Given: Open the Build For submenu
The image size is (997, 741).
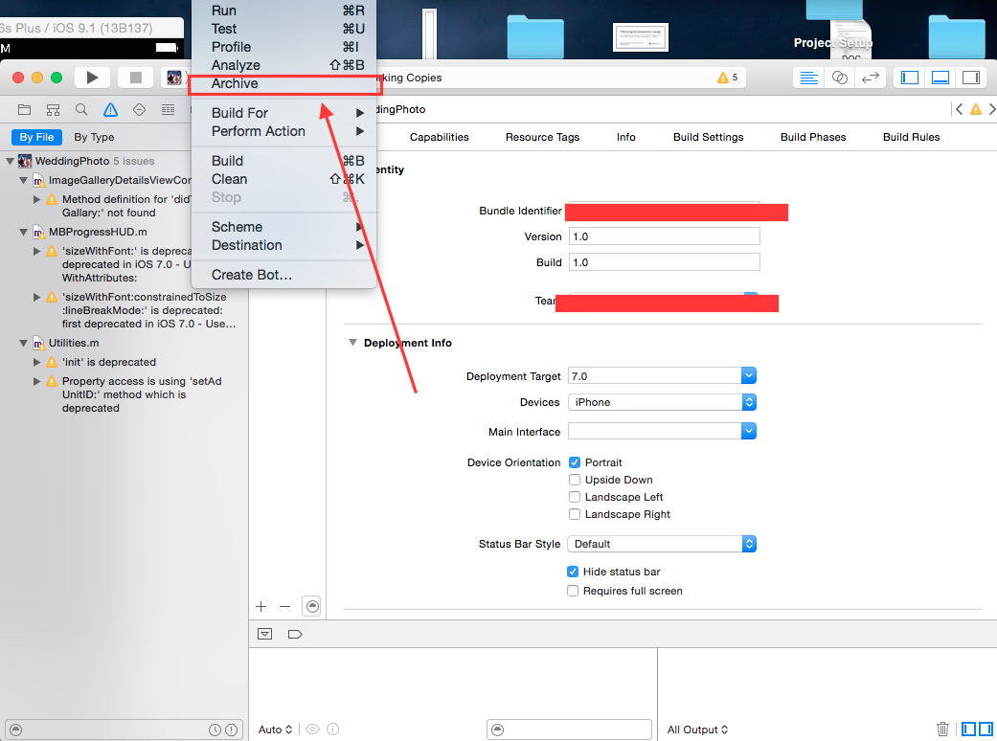Looking at the screenshot, I should coord(283,112).
